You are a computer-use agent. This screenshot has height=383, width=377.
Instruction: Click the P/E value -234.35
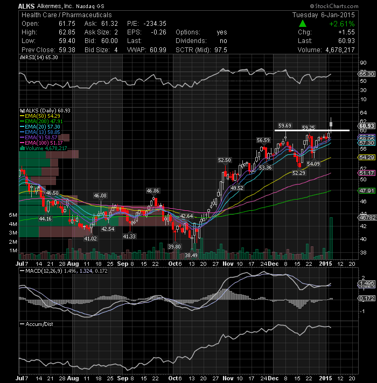tap(155, 24)
